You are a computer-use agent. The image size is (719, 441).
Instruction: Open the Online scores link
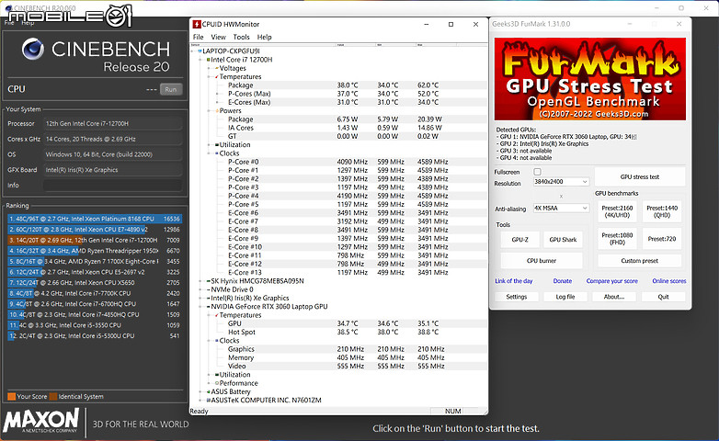pyautogui.click(x=669, y=281)
